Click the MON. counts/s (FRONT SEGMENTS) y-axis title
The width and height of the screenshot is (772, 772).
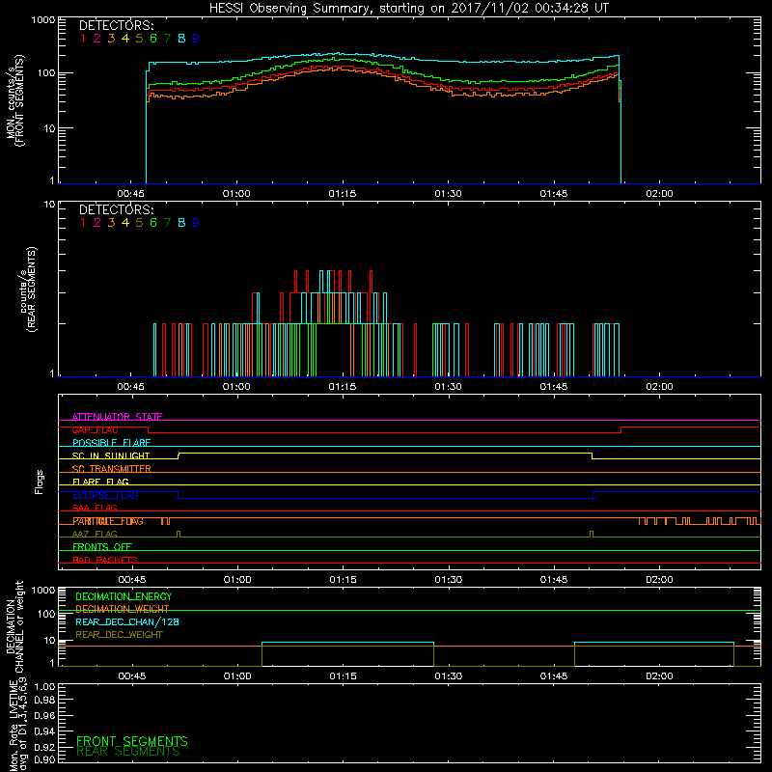15,101
